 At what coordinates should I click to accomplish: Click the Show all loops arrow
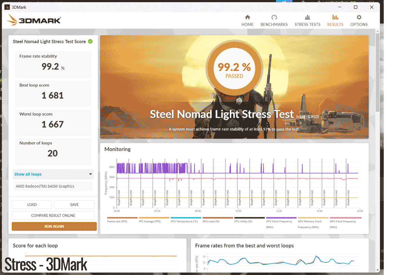click(90, 174)
